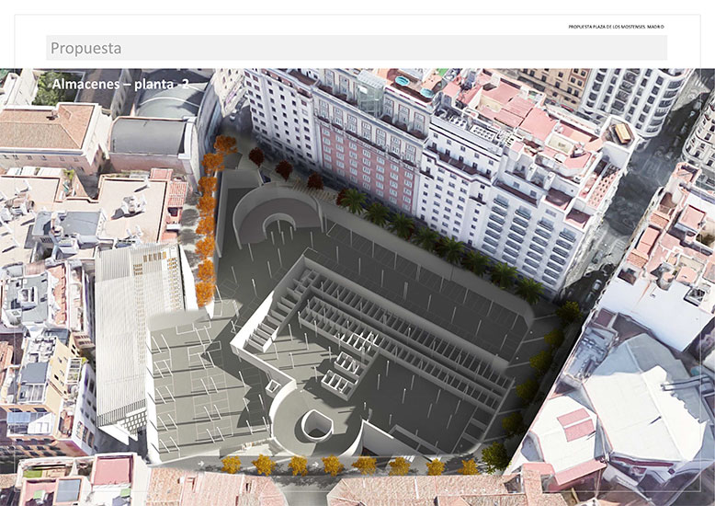The height and width of the screenshot is (506, 715).
Task: Select the terracotta tiled roof at top left
Action: pos(46,126)
